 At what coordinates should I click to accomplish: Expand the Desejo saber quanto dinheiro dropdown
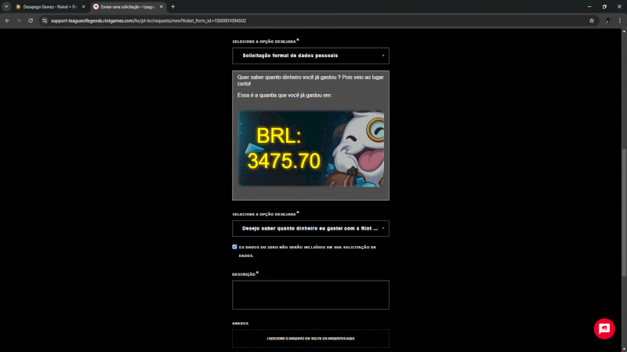(310, 229)
